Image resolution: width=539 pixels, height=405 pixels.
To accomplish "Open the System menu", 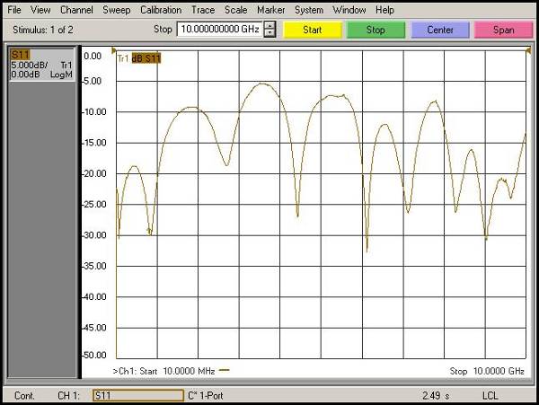I will [308, 10].
